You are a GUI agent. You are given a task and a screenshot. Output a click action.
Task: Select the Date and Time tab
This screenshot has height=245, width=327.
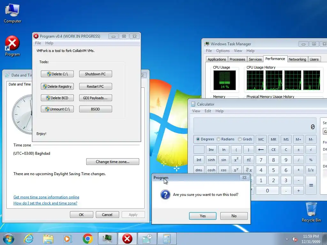19,84
